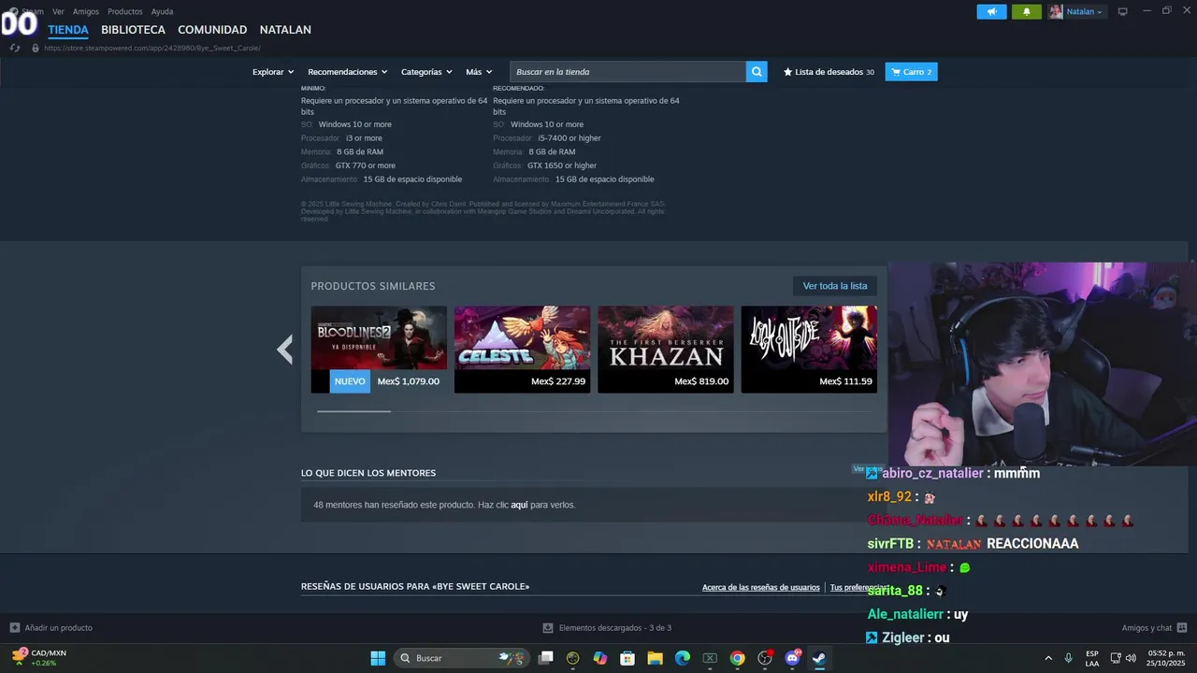Go to previous similar products with left arrow
Image resolution: width=1197 pixels, height=673 pixels.
[x=285, y=350]
